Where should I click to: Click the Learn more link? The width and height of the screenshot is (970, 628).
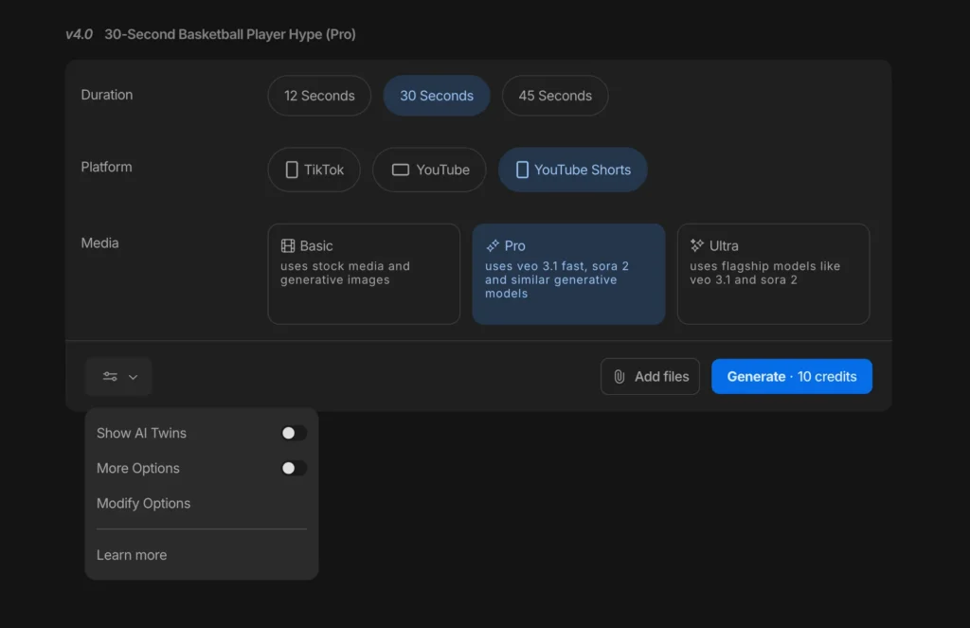[132, 555]
